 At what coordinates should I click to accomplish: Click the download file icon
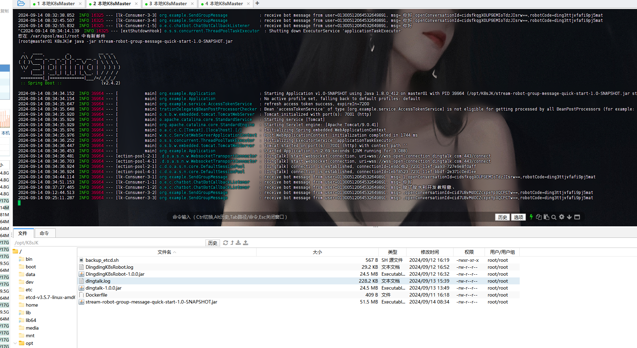pyautogui.click(x=238, y=243)
